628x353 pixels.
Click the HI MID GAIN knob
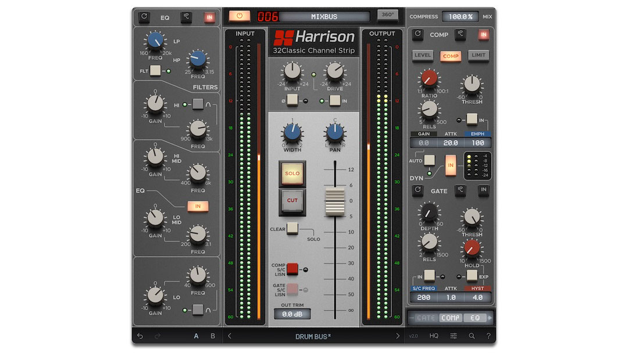155,157
